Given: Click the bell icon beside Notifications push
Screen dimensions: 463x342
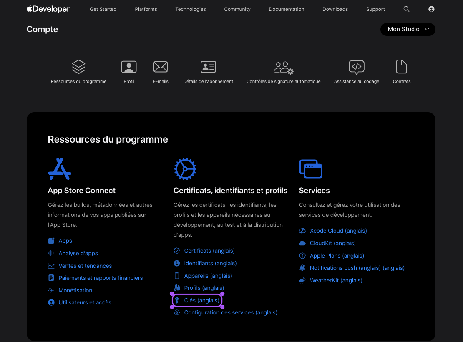Looking at the screenshot, I should pyautogui.click(x=302, y=268).
